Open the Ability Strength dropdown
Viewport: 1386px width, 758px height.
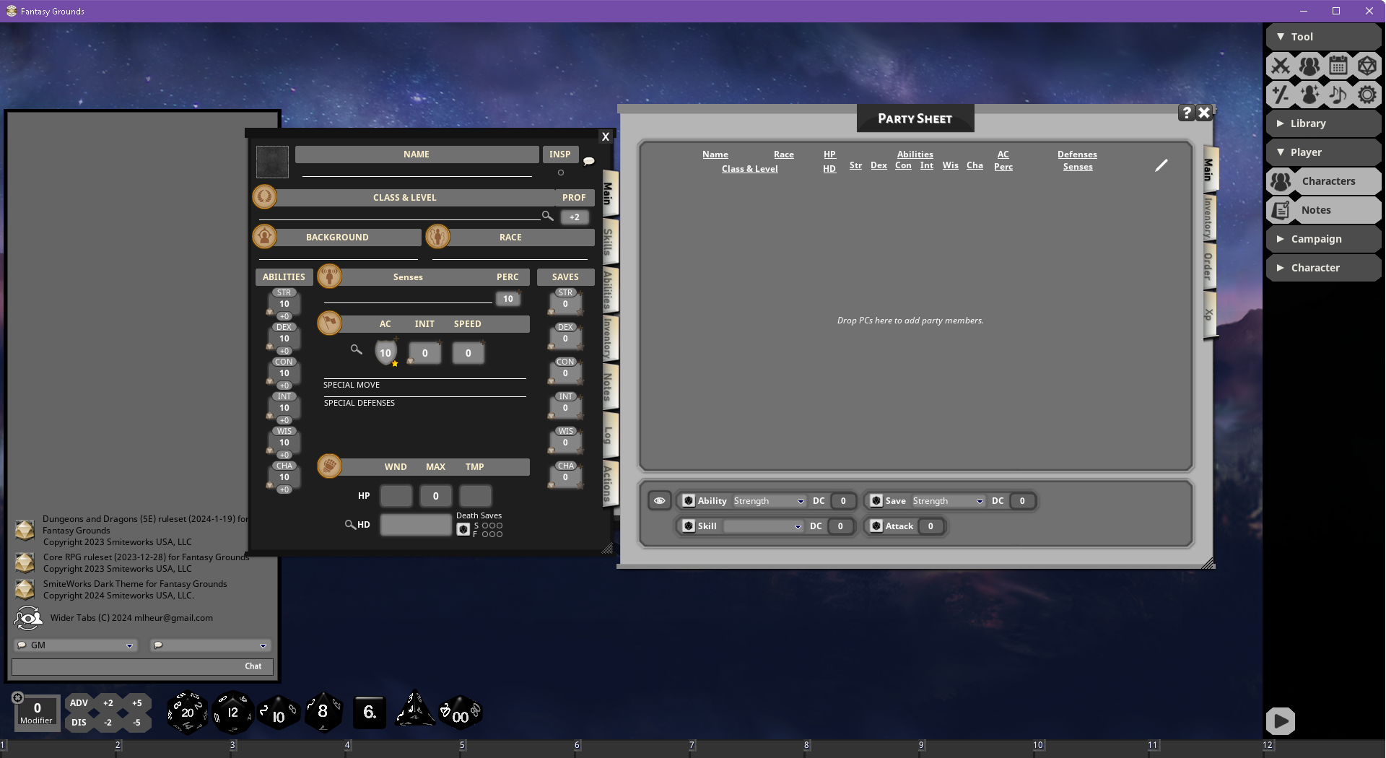tap(770, 501)
